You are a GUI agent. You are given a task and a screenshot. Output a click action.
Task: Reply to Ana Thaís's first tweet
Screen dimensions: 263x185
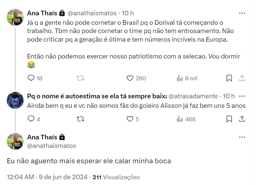pos(31,78)
